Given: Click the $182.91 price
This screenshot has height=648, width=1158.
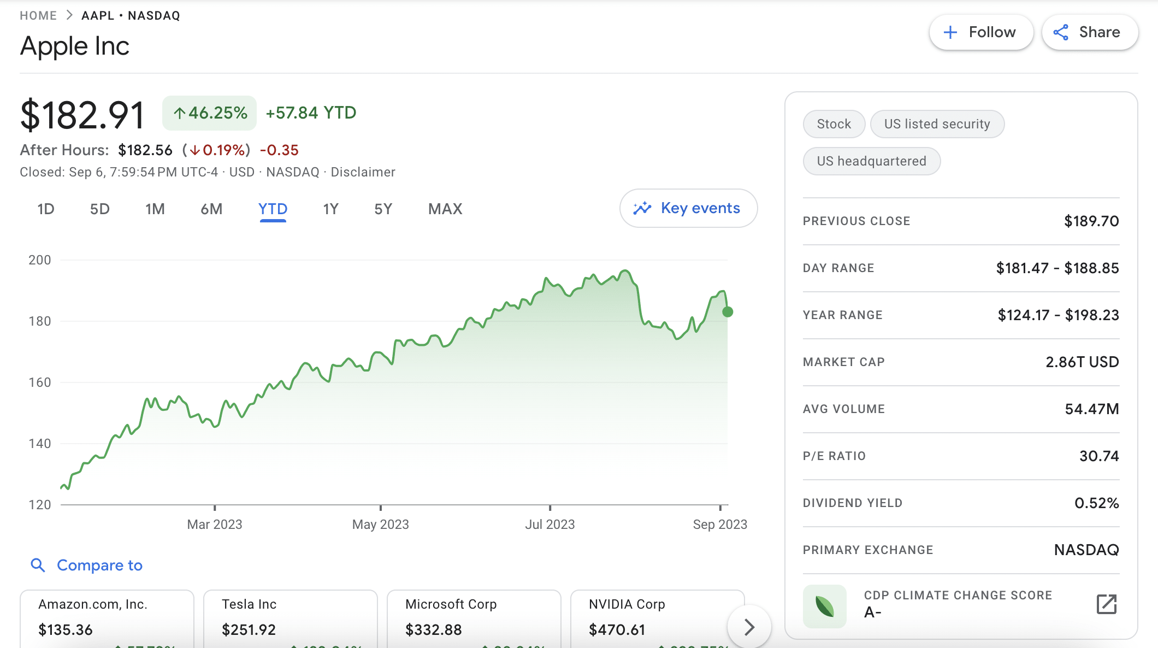Looking at the screenshot, I should click(82, 115).
